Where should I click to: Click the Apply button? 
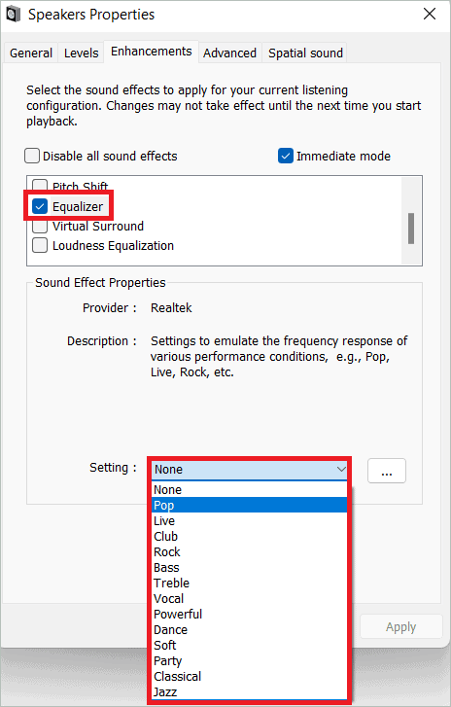401,626
